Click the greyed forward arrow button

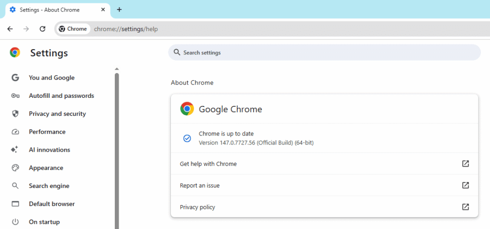26,29
